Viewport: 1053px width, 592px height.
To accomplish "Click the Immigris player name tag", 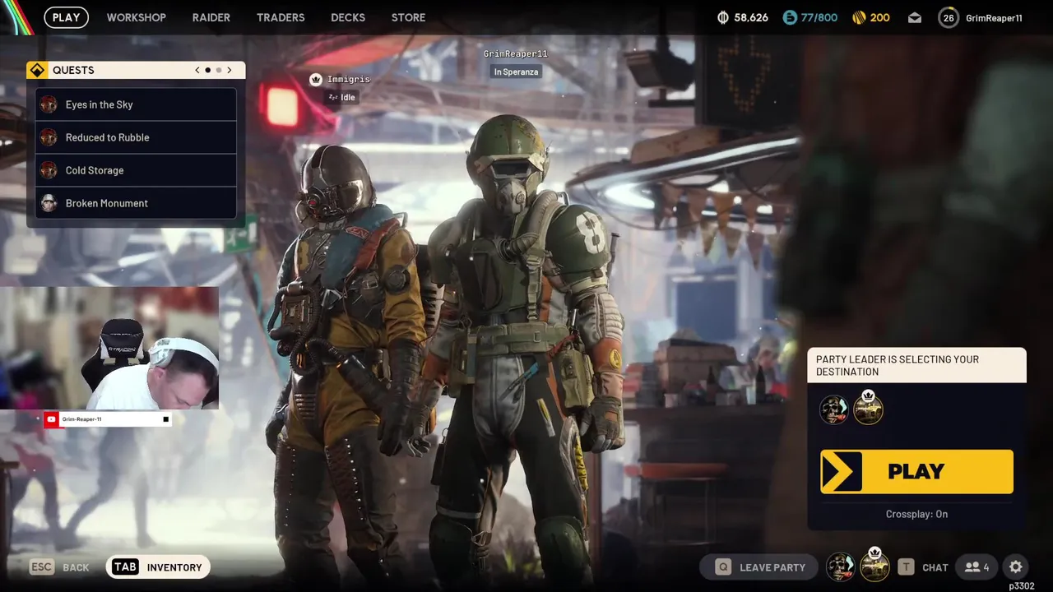I will coord(348,79).
